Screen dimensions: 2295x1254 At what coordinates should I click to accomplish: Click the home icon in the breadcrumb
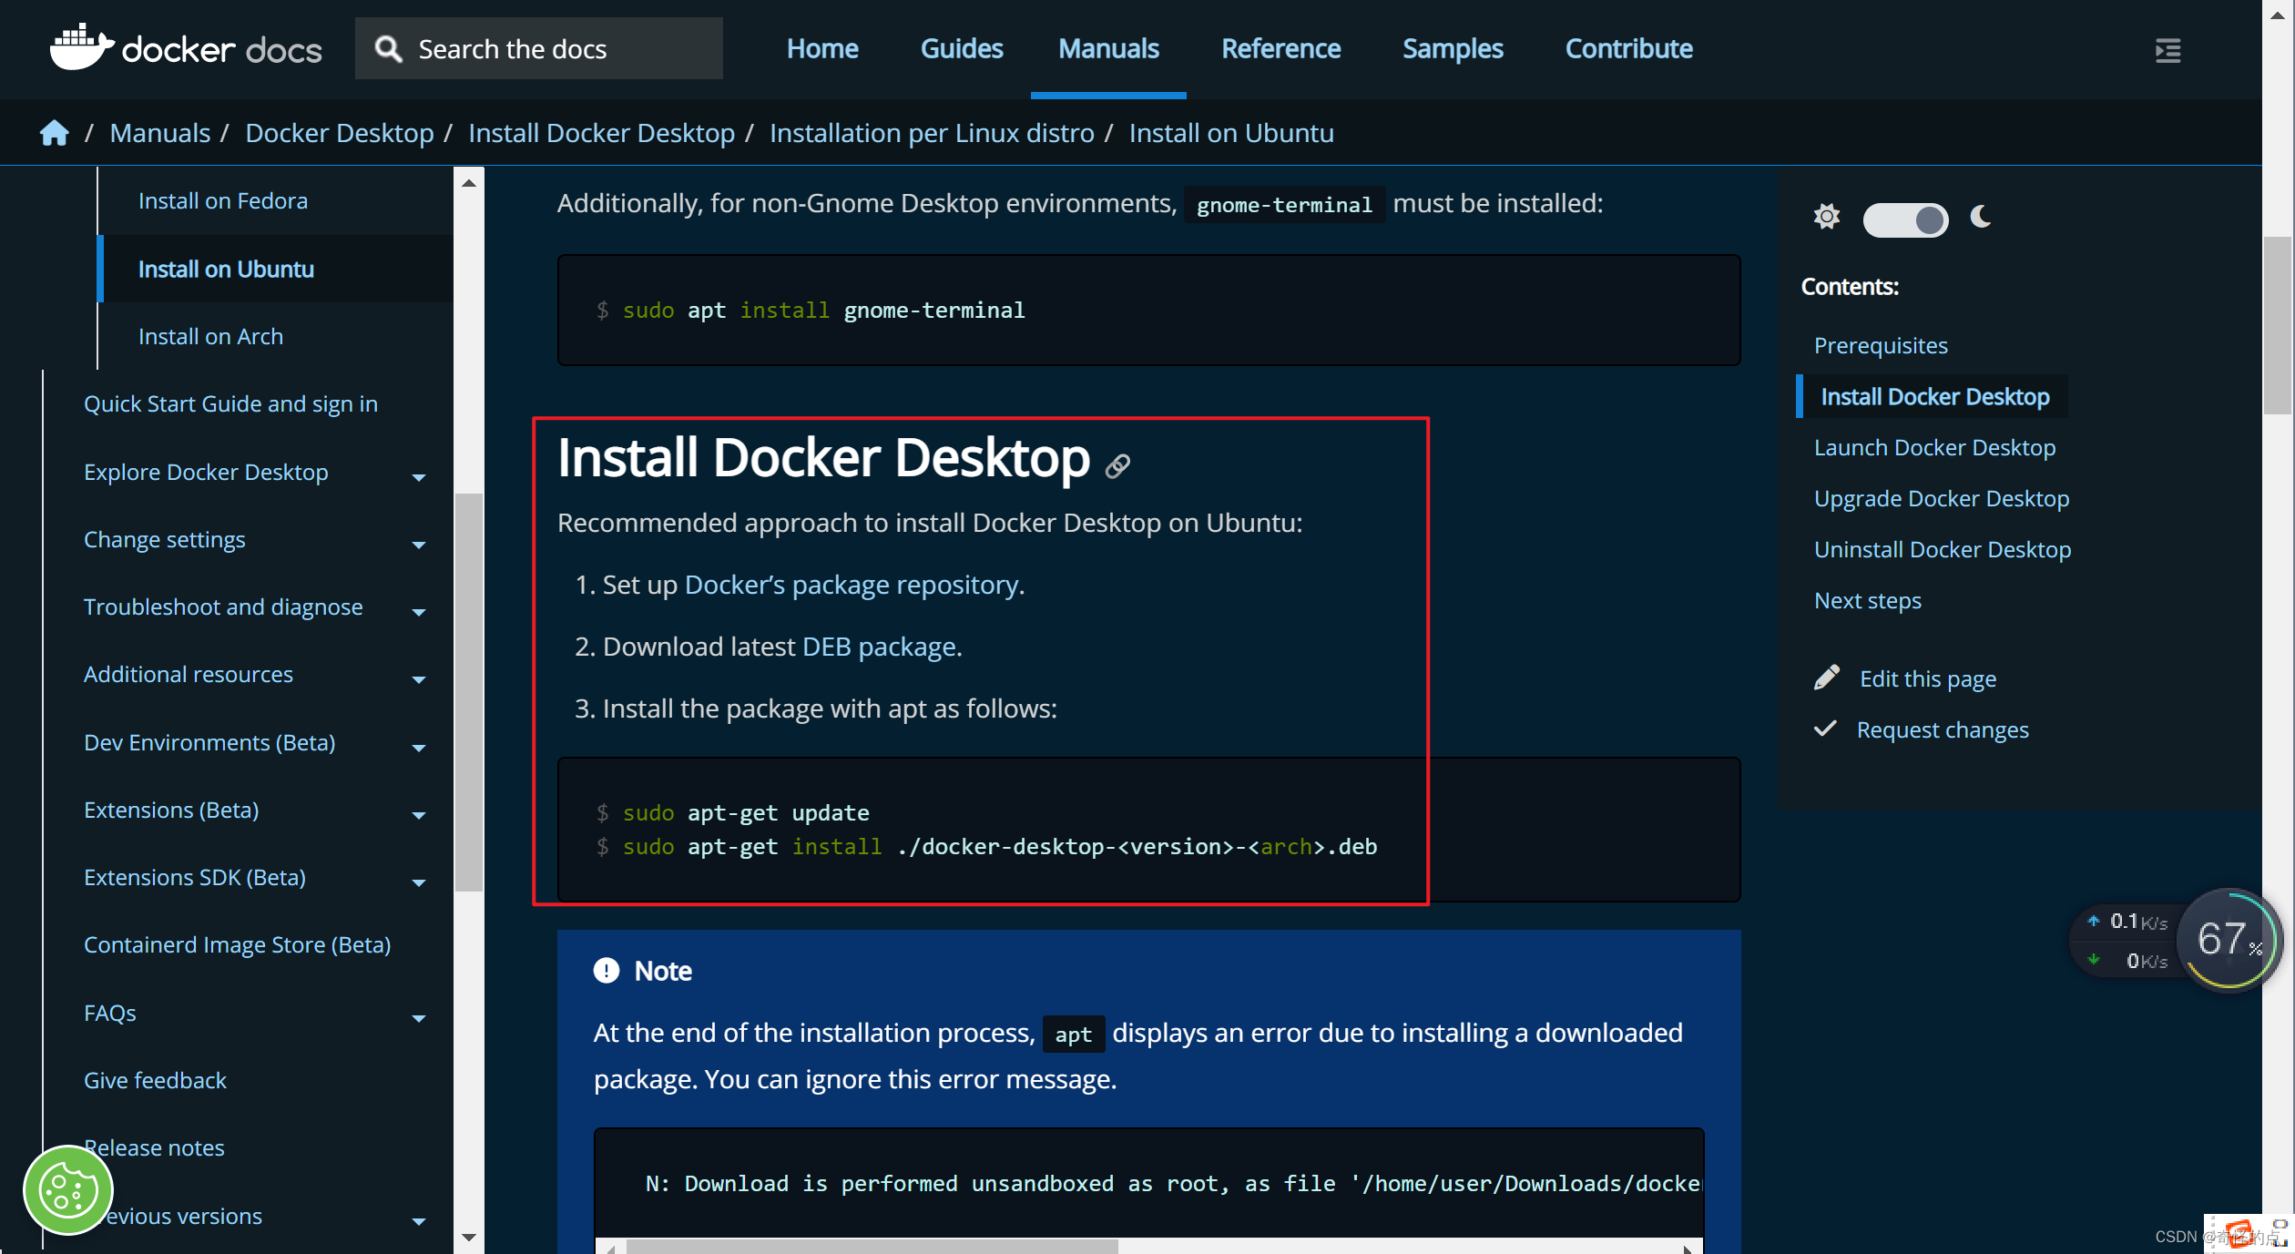54,132
